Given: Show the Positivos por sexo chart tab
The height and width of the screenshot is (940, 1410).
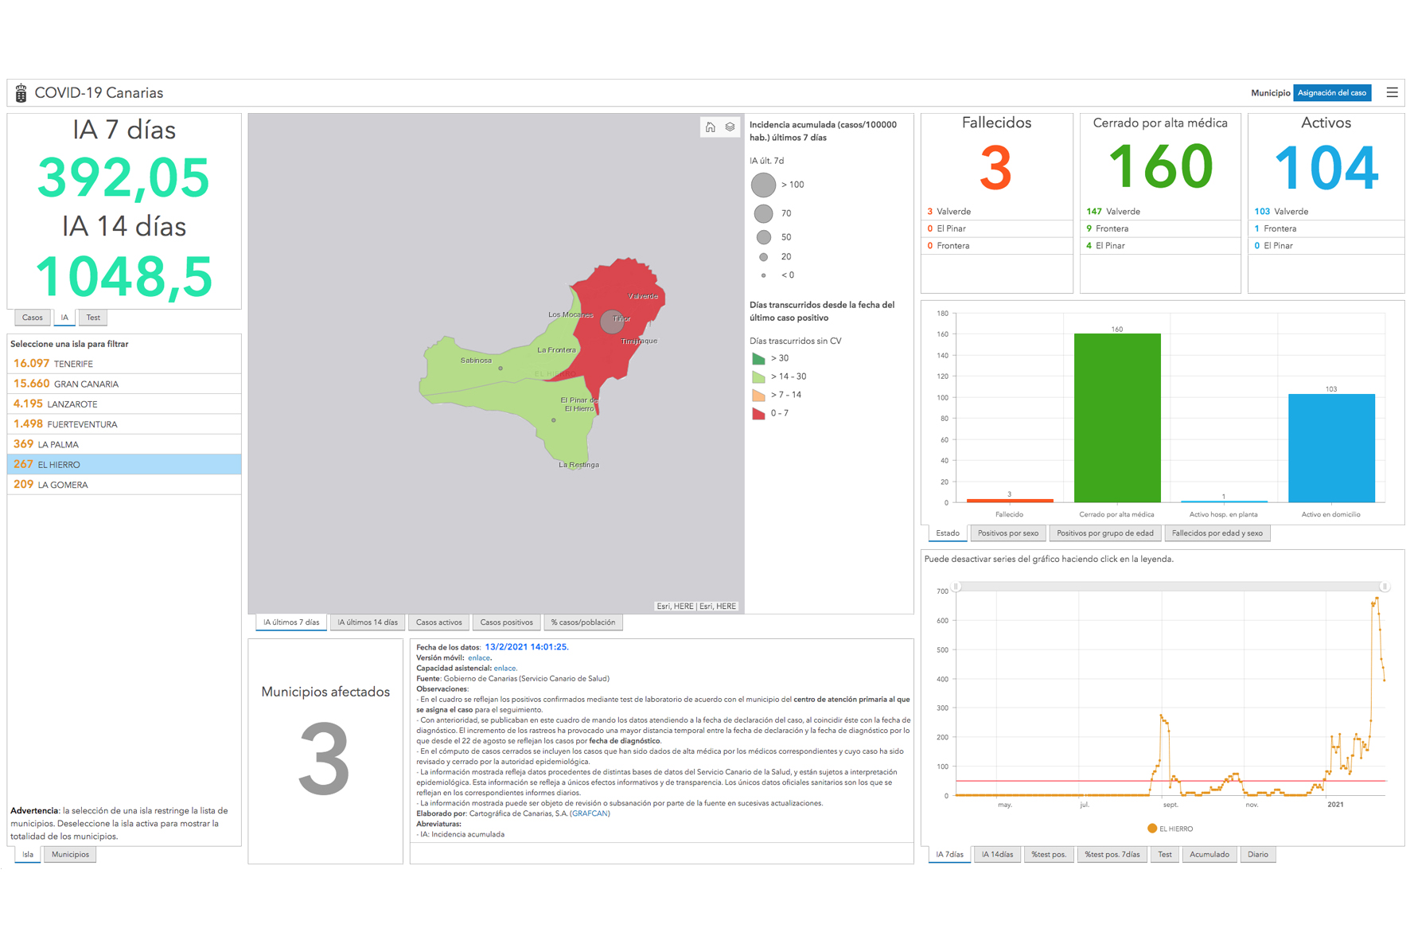Looking at the screenshot, I should click(x=1007, y=533).
